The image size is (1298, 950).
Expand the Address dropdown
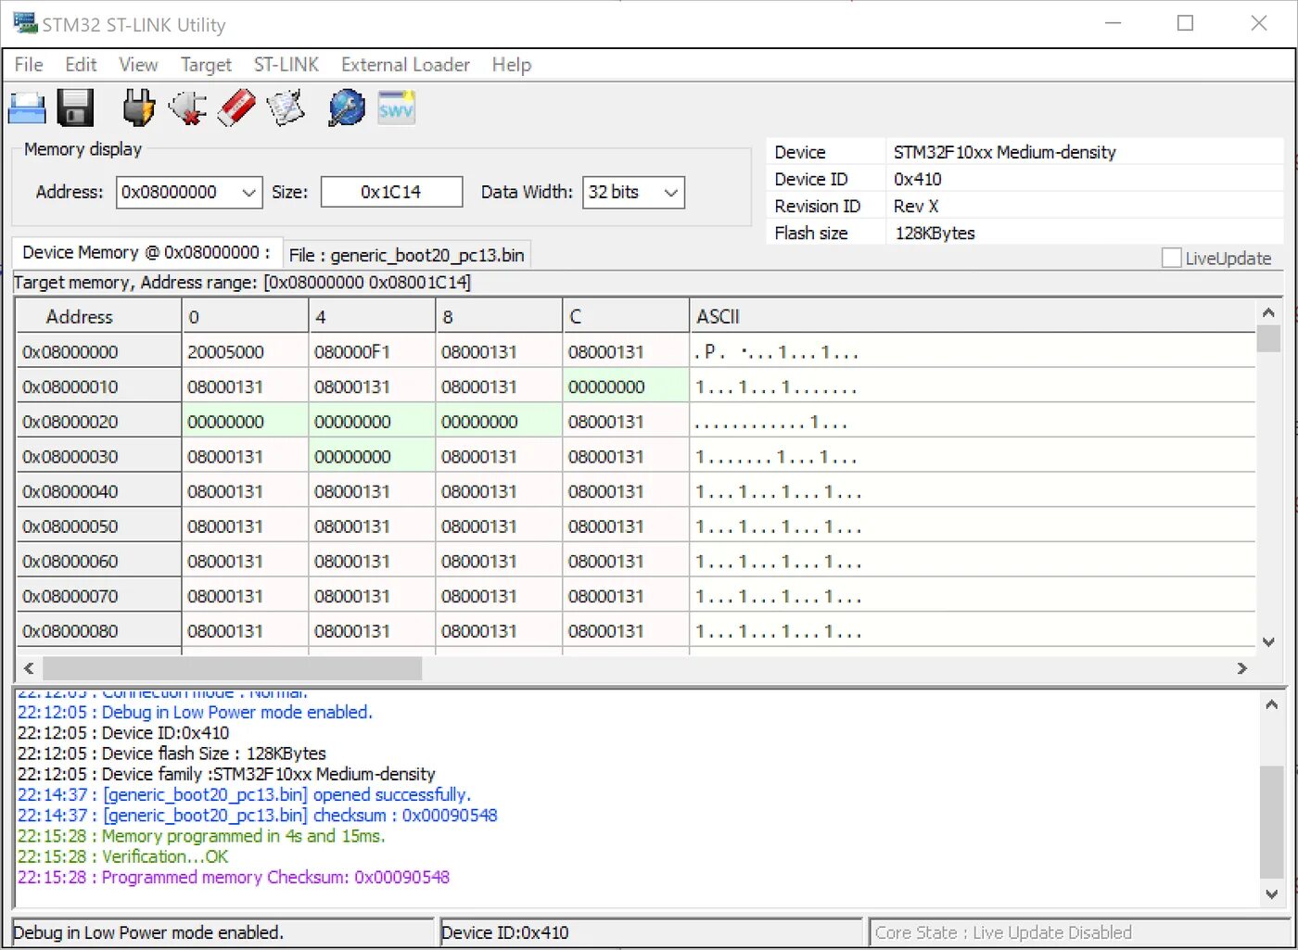click(248, 193)
